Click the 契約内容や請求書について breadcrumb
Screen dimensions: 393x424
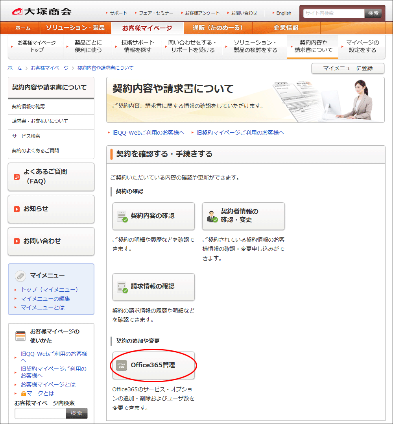coord(105,68)
